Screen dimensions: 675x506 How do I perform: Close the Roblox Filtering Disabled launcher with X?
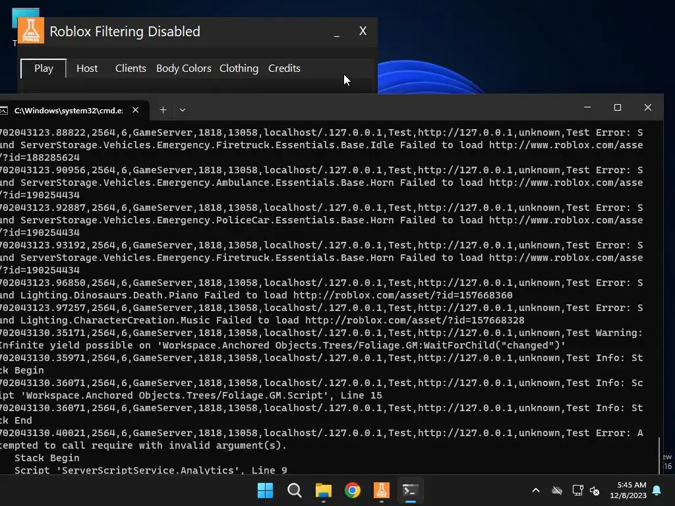tap(363, 31)
